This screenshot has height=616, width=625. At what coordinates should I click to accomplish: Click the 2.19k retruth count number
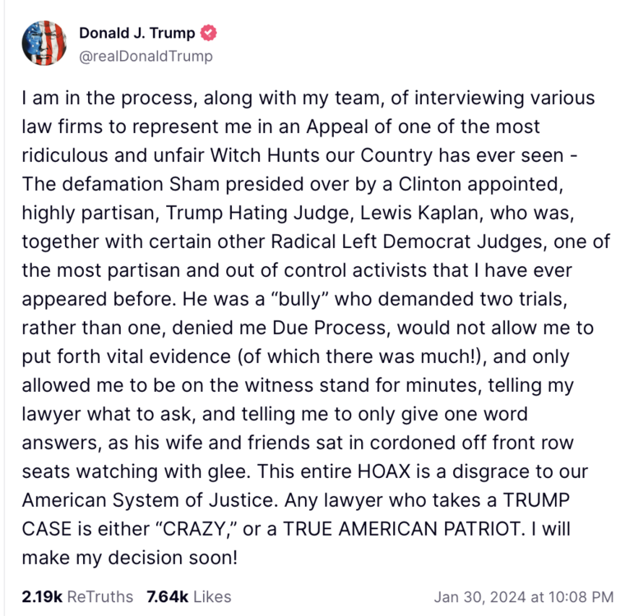(41, 597)
